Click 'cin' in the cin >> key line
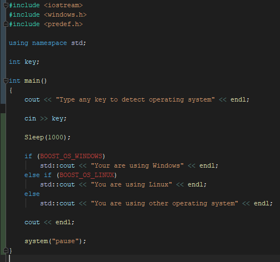This screenshot has height=262, width=280. pos(30,118)
